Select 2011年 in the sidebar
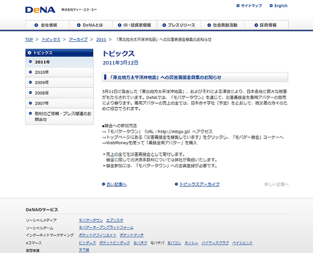Image resolution: width=313 pixels, height=253 pixels. tap(59, 62)
